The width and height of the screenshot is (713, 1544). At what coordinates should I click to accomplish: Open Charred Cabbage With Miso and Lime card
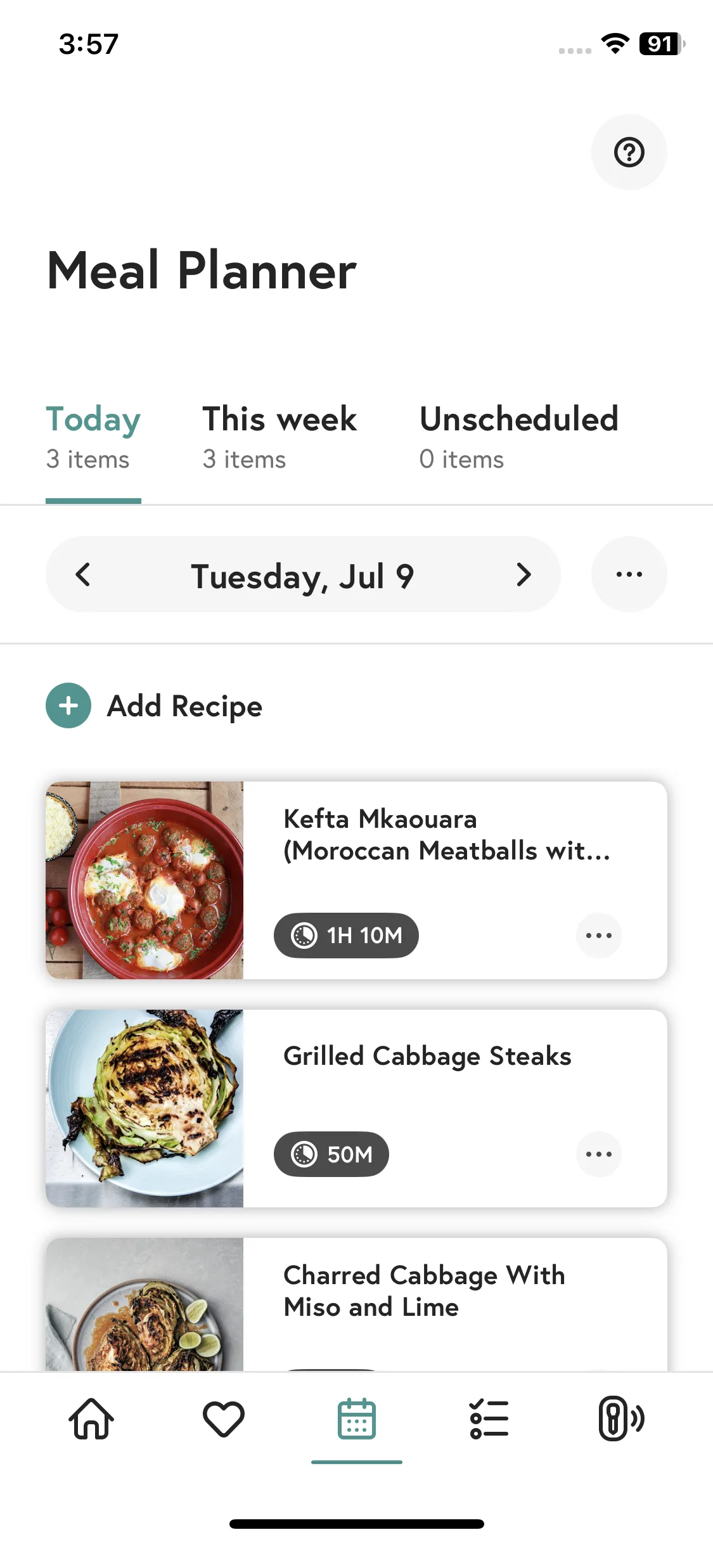pyautogui.click(x=356, y=1304)
